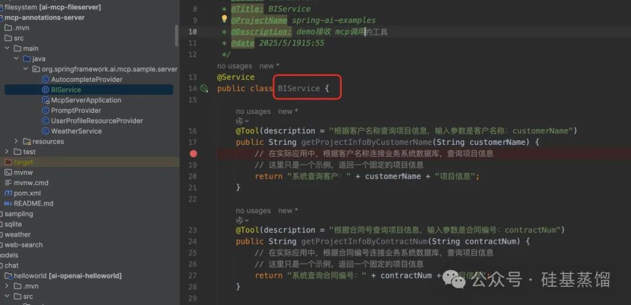Screen dimensions: 631x305
Task: Select the filesystem [ai-mcp-fileserver] module row
Action: (x=89, y=7)
